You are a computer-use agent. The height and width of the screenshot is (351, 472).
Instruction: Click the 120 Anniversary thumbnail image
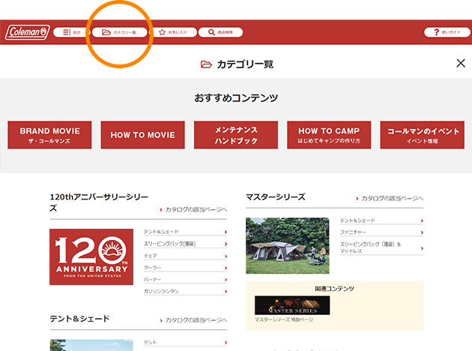91,257
